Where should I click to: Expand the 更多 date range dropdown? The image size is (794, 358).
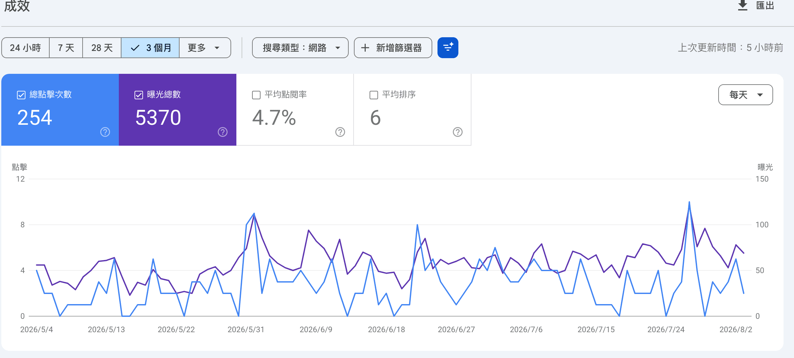205,48
